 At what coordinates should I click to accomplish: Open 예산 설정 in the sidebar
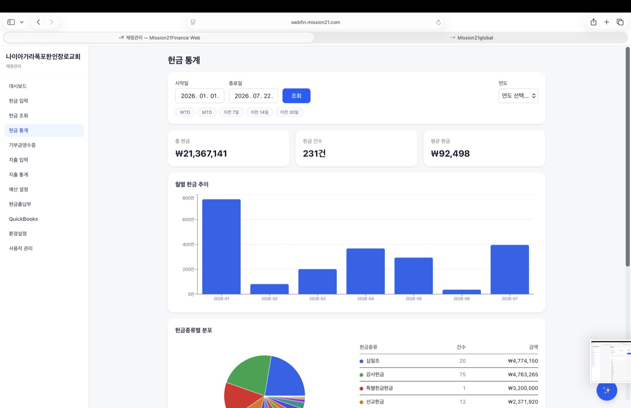click(44, 189)
